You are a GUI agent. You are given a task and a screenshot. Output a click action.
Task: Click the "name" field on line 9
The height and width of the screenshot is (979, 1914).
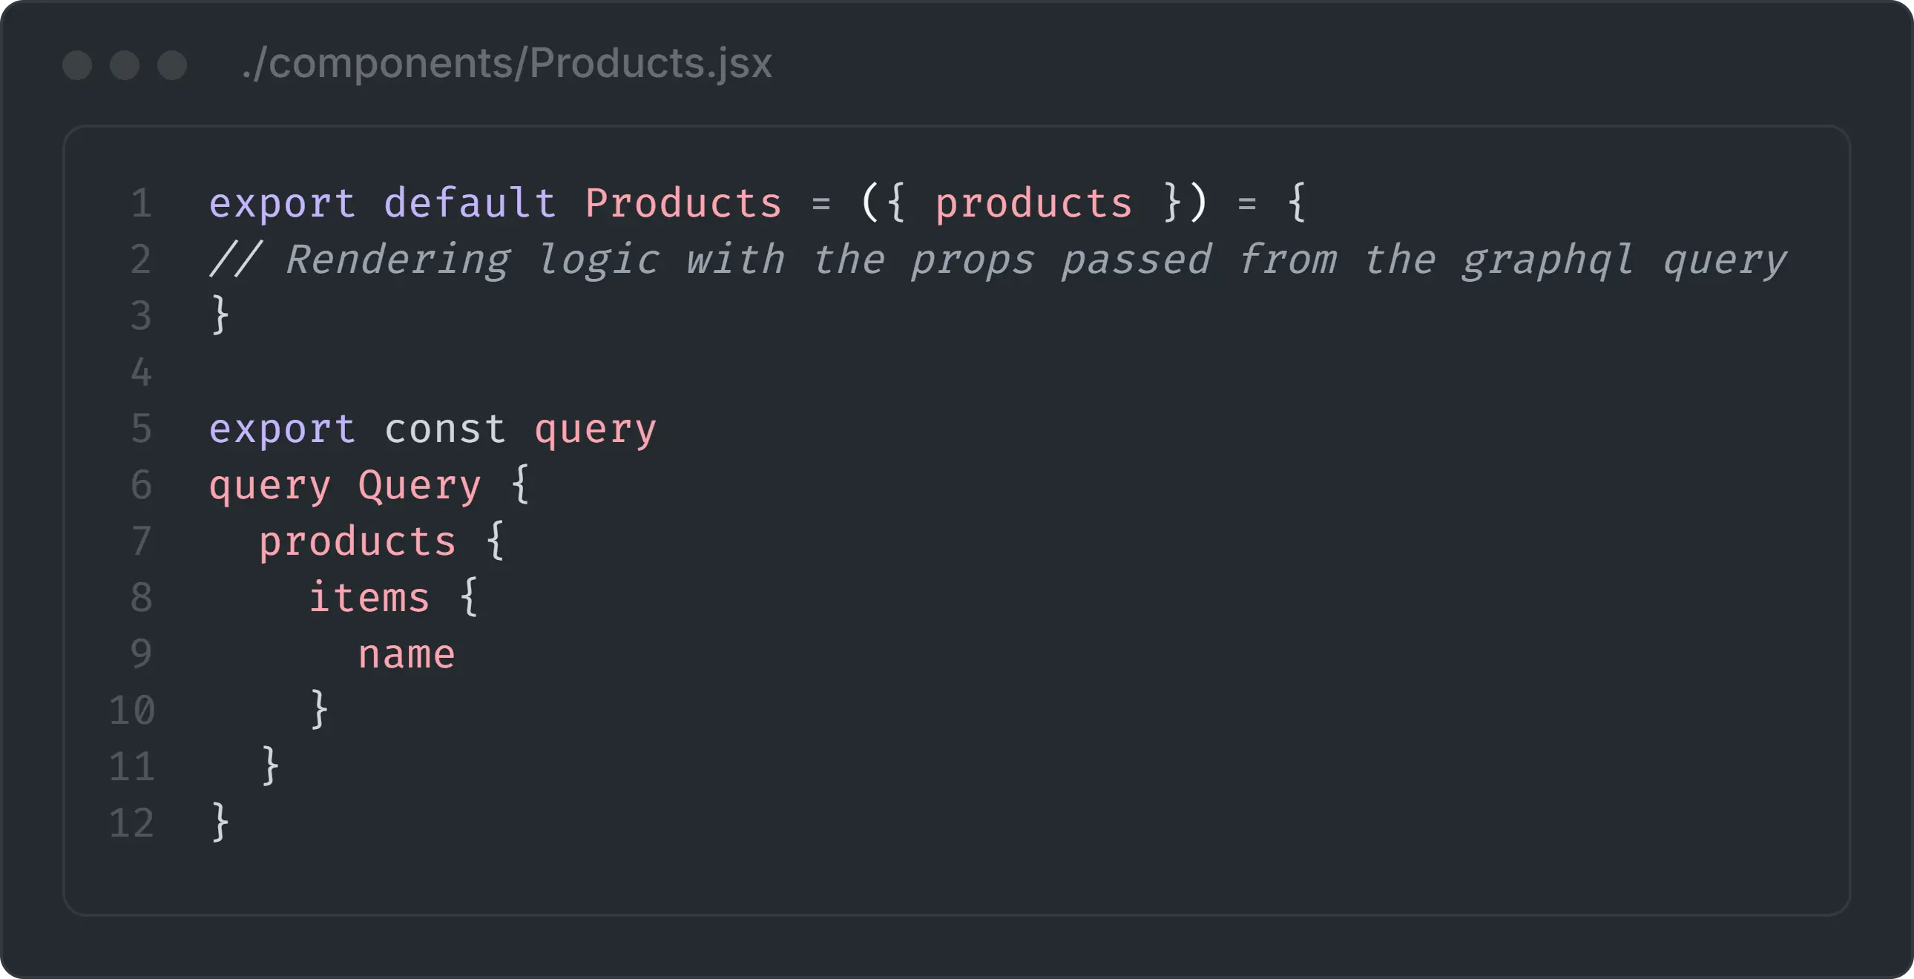(407, 654)
